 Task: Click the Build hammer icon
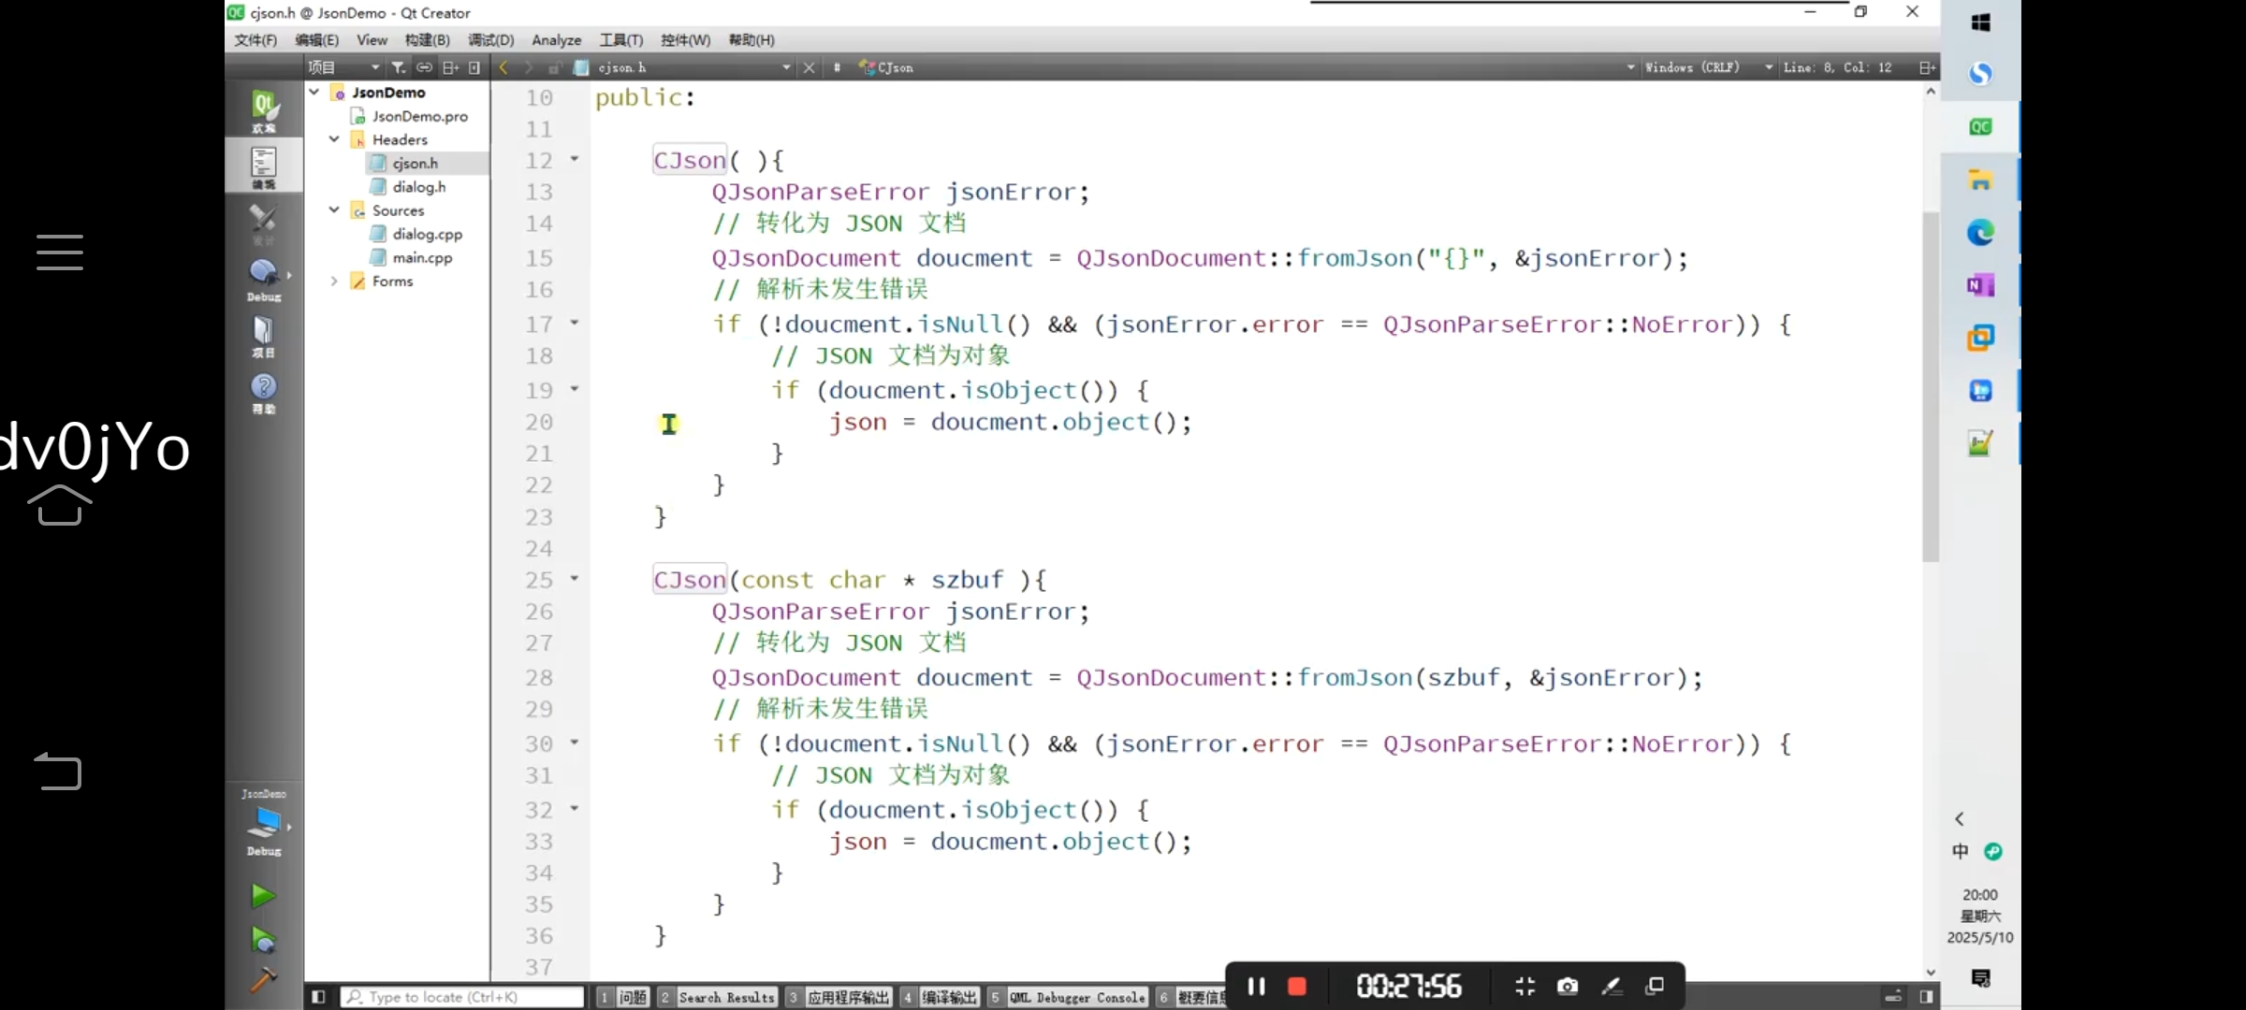pyautogui.click(x=263, y=979)
